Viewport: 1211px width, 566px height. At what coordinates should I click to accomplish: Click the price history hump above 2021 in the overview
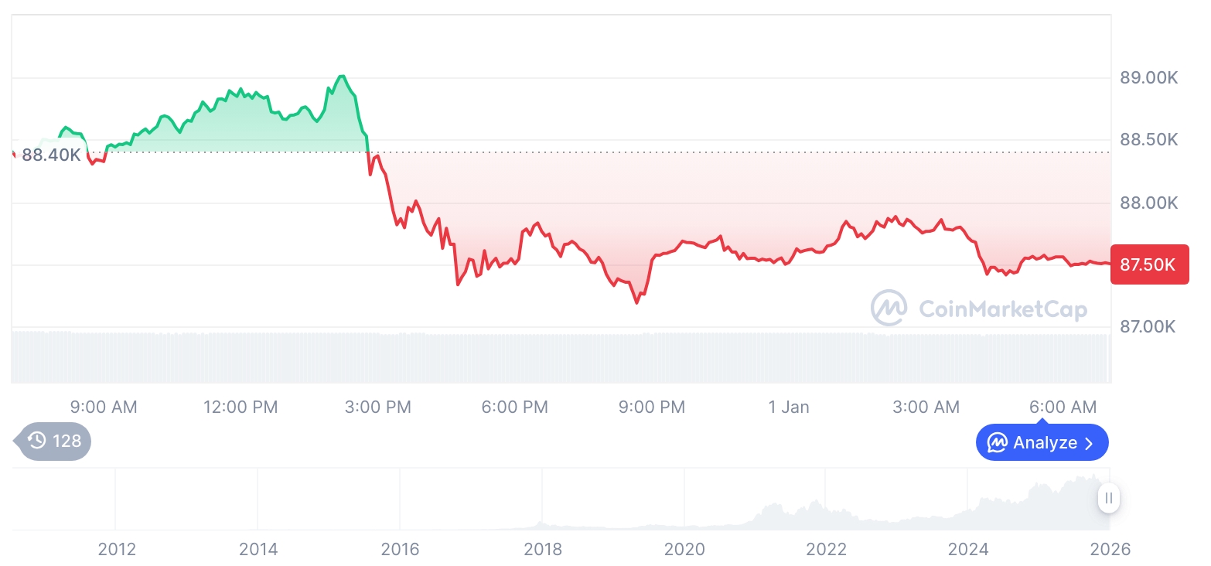point(773,512)
